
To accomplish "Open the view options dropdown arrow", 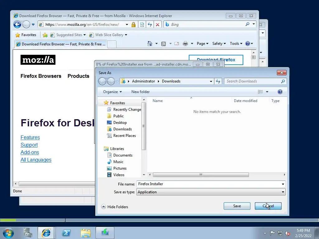I will (267, 92).
